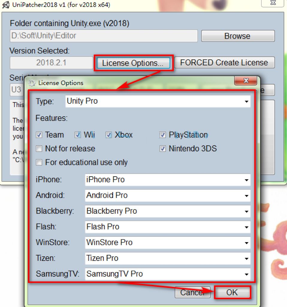Open the Type dropdown showing Unity Pro

coord(158,101)
